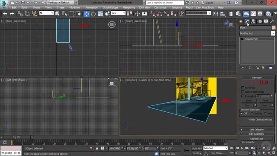This screenshot has height=156, width=277.
Task: Toggle the Set Key button
Action: point(197,153)
